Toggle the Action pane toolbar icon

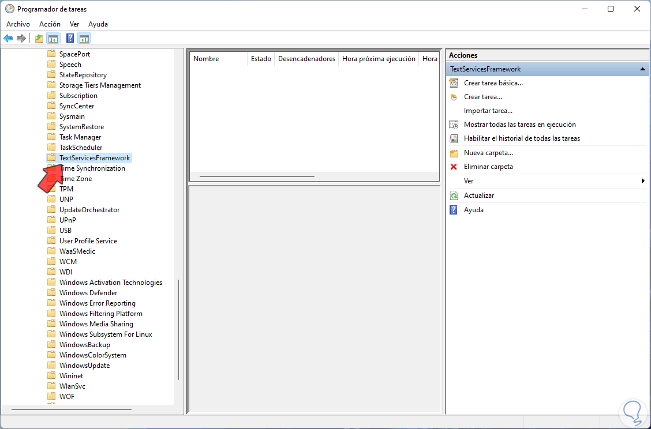(84, 39)
